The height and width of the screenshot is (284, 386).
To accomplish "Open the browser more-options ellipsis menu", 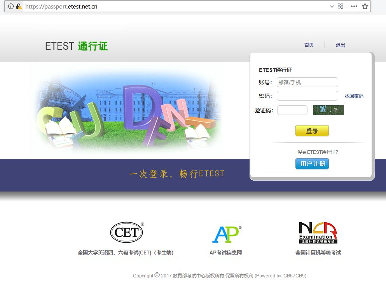I will (x=354, y=6).
